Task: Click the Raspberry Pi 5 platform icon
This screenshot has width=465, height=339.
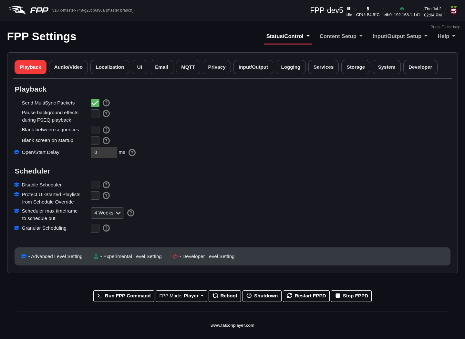Action: click(454, 10)
